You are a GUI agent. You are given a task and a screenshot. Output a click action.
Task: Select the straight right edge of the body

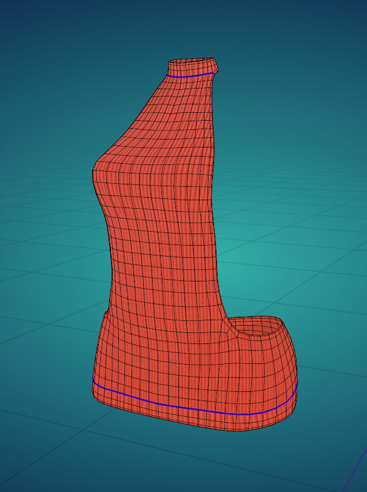[x=216, y=243]
